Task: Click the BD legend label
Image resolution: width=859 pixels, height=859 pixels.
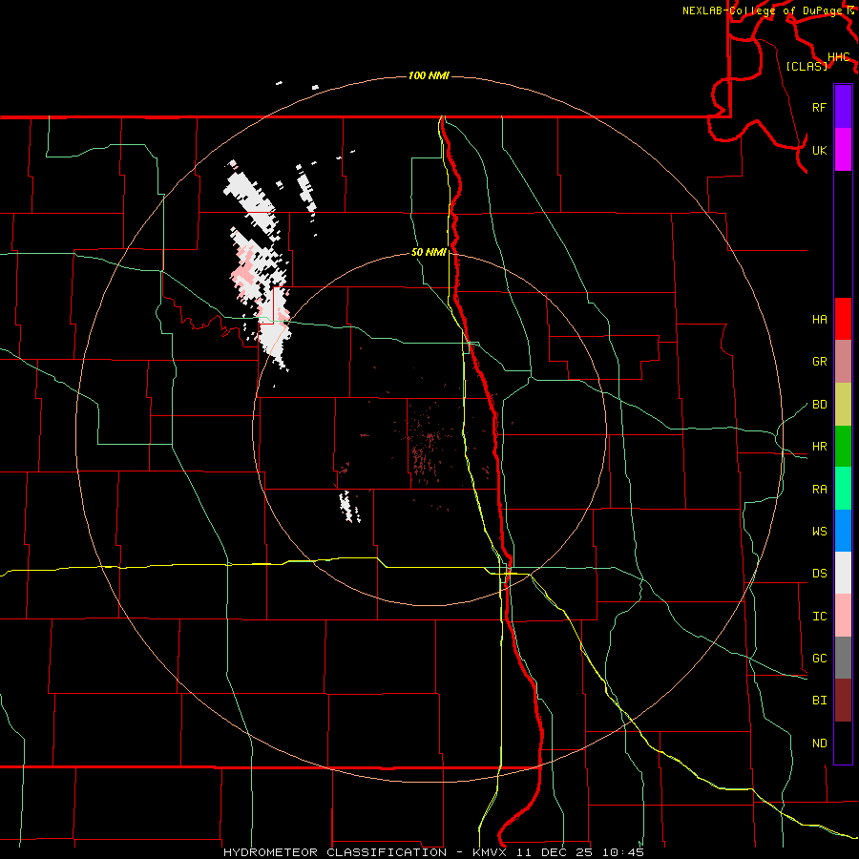Action: (x=820, y=405)
